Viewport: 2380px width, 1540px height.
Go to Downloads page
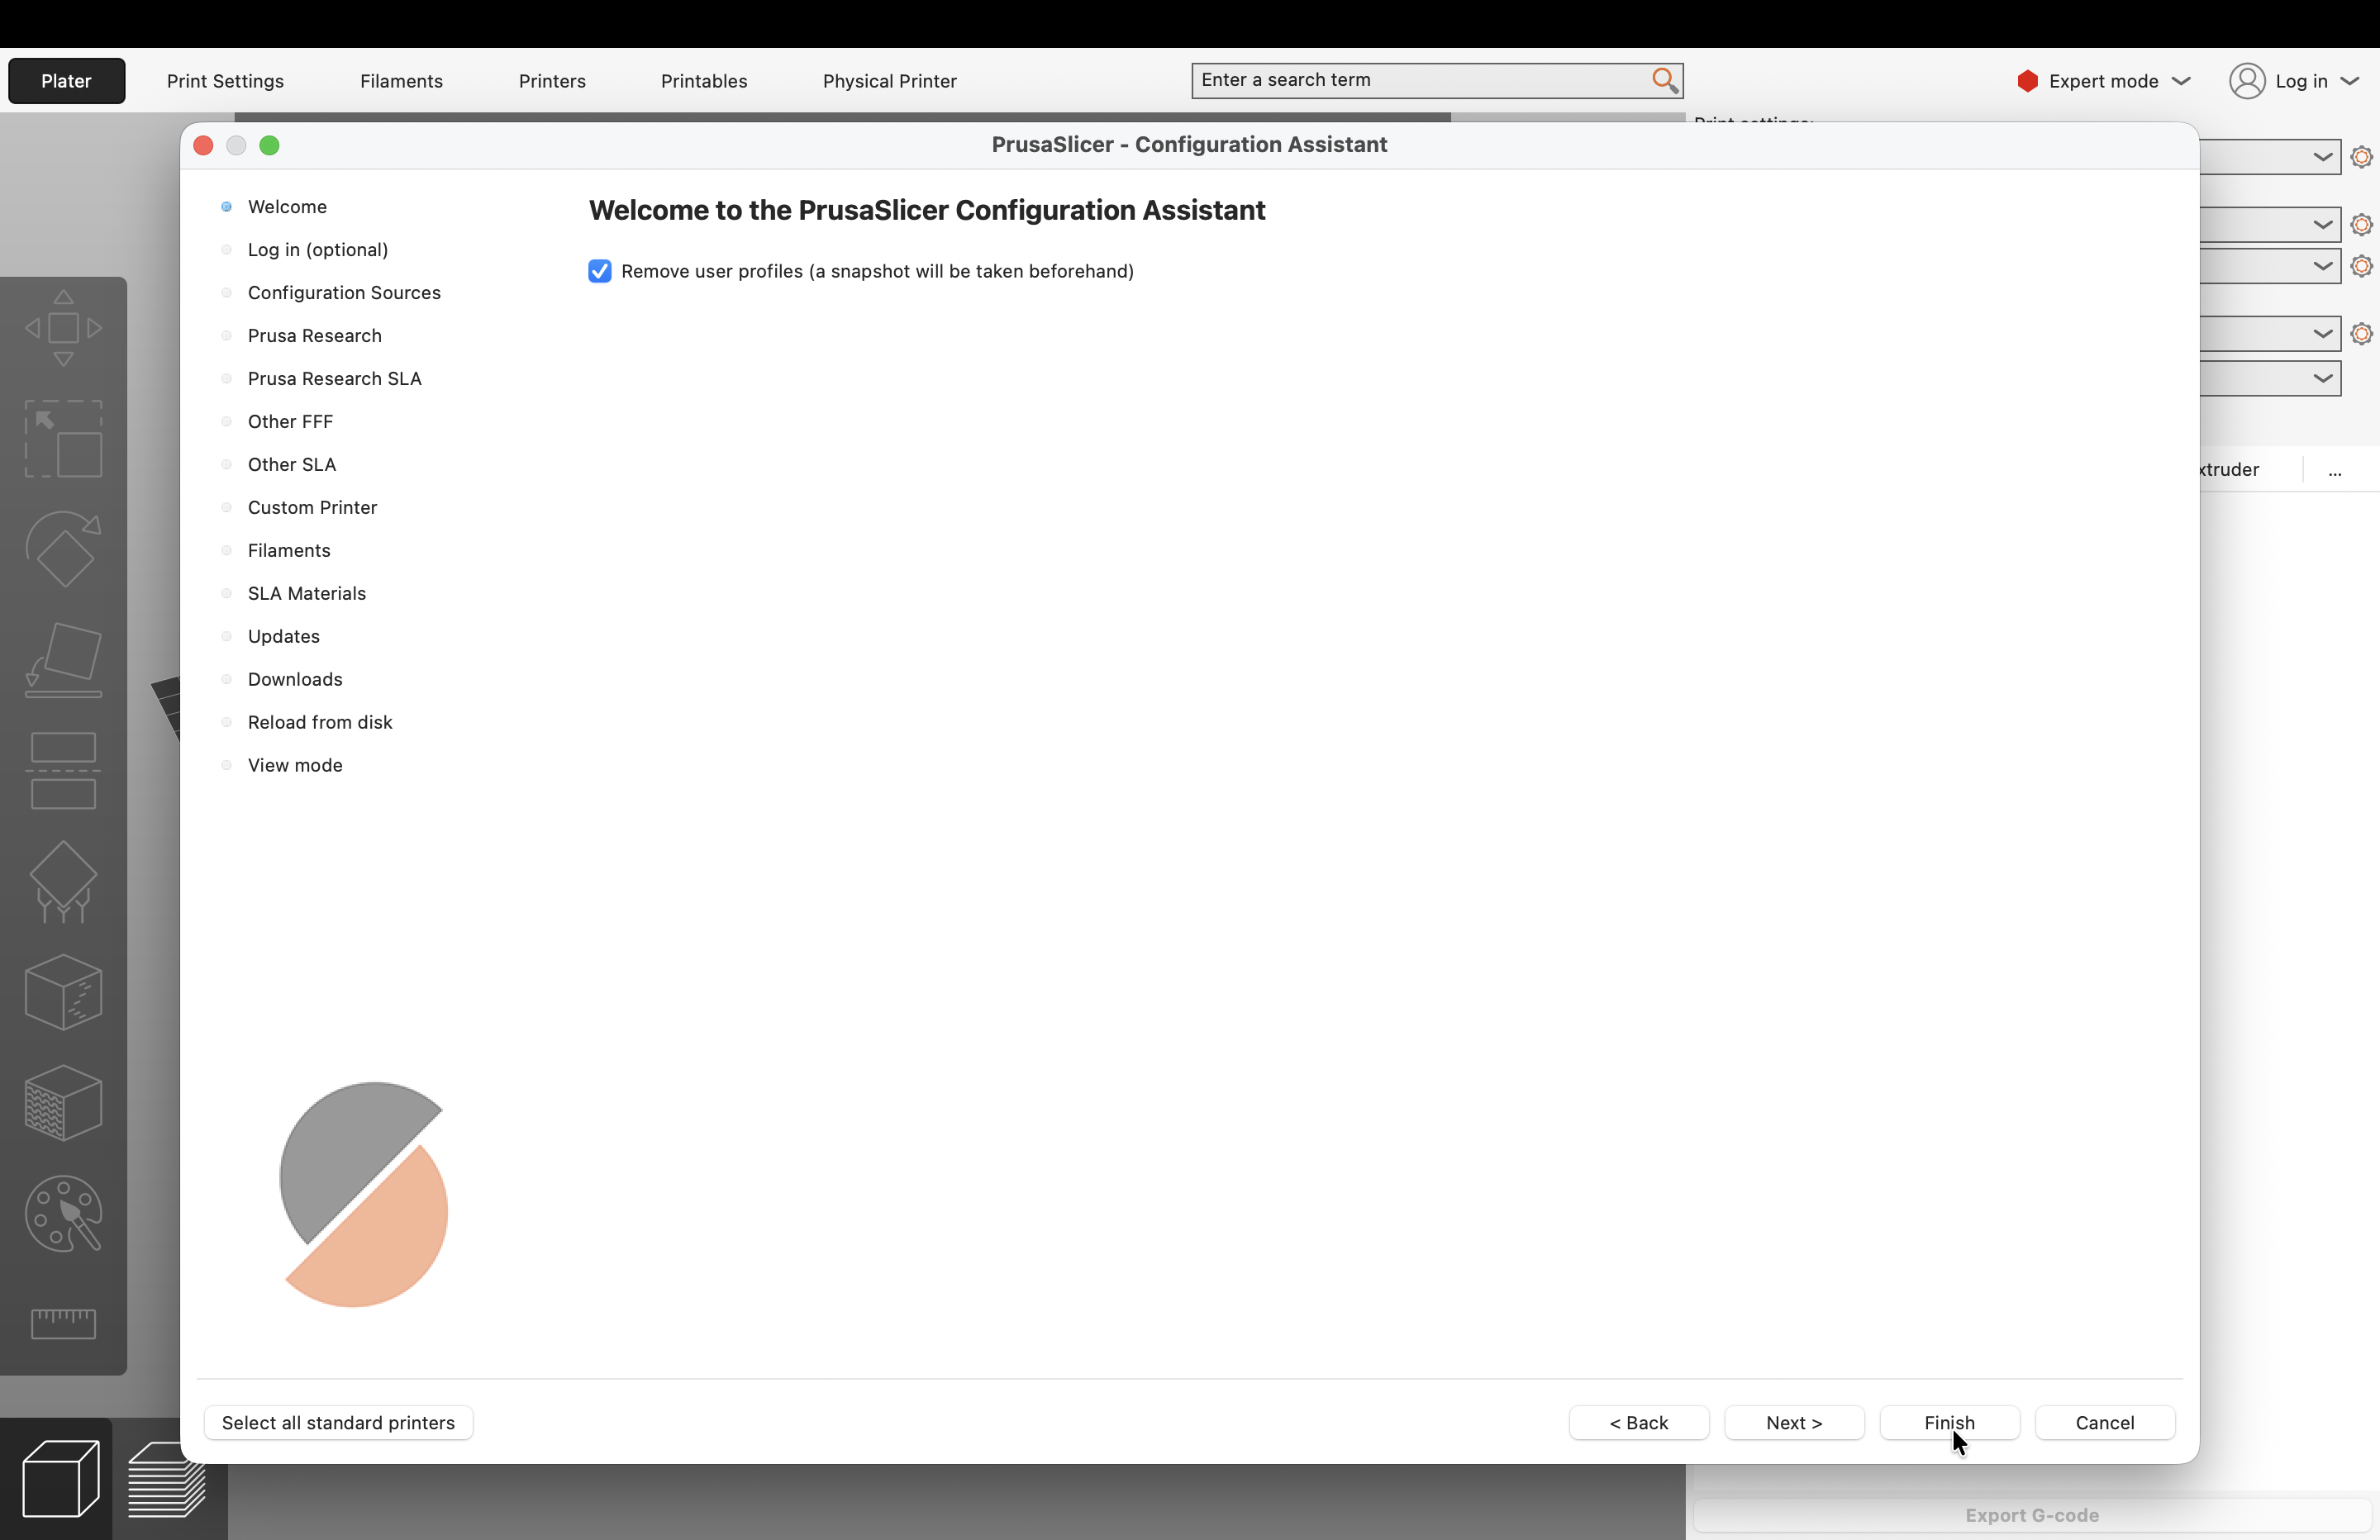point(295,680)
